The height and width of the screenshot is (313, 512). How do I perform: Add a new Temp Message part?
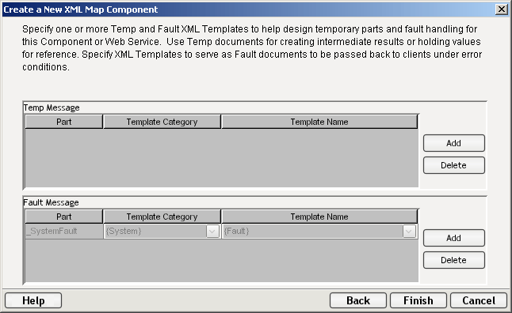pos(454,143)
